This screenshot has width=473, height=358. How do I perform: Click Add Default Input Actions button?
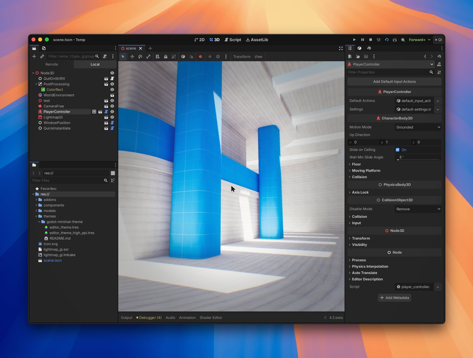(394, 82)
